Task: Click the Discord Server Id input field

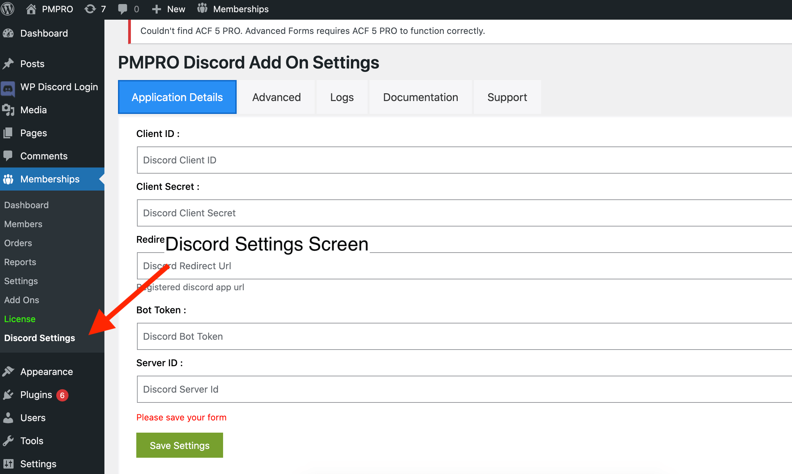Action: [464, 389]
